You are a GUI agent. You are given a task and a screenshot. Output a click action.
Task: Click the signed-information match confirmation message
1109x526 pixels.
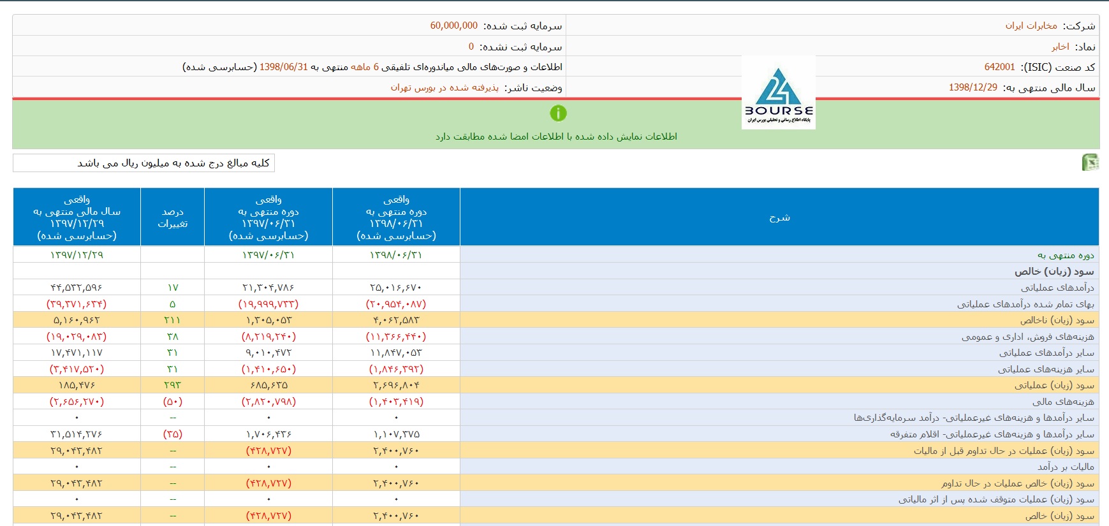(x=556, y=136)
